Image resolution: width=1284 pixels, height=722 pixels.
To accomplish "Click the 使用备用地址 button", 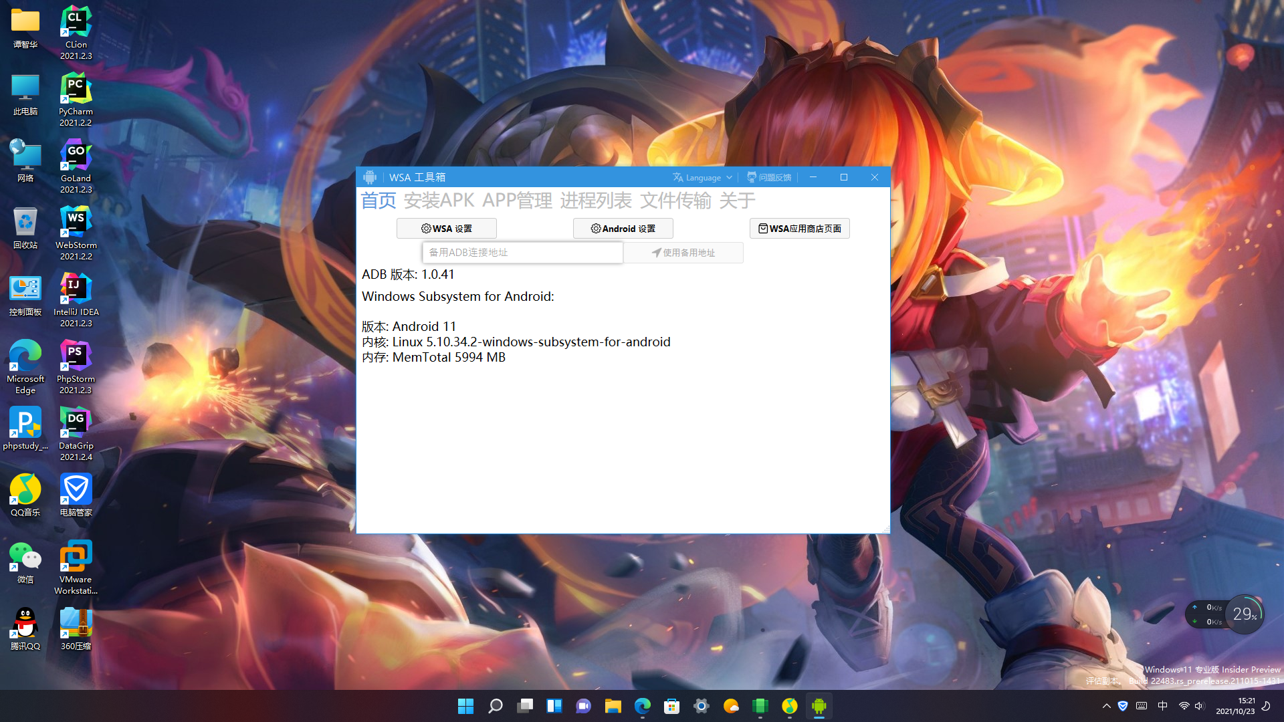I will 683,253.
